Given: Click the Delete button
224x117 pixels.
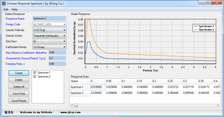Looking at the screenshot, I should click(19, 80).
